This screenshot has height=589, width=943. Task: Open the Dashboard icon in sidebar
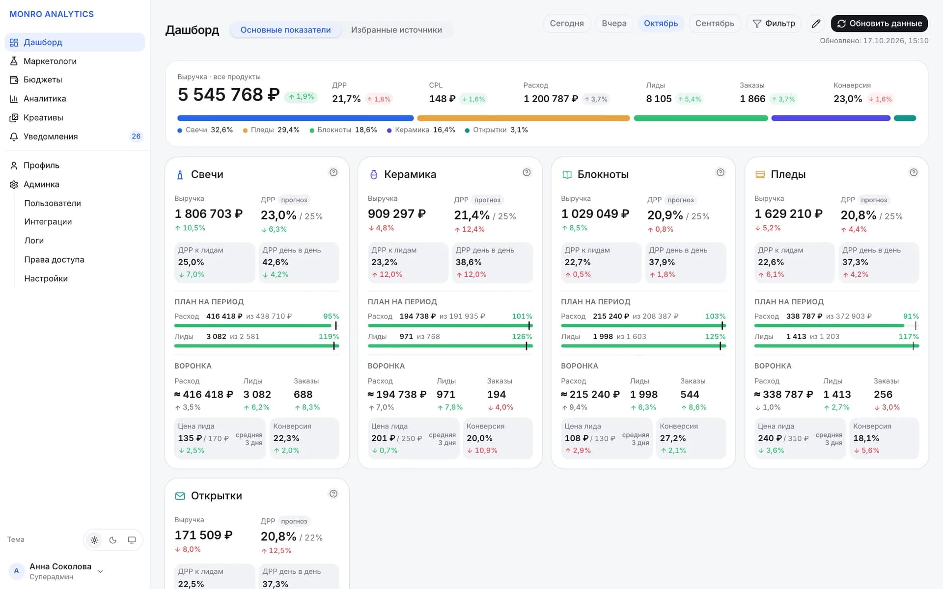14,43
